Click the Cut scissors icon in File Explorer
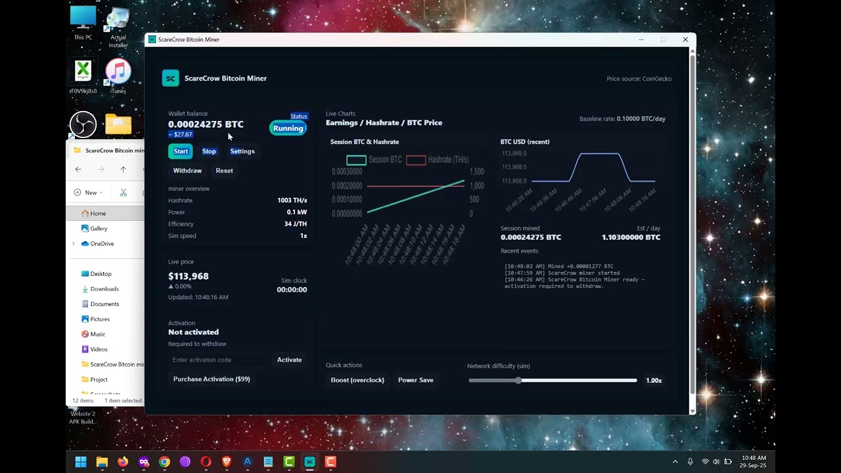Image resolution: width=841 pixels, height=473 pixels. 124,192
